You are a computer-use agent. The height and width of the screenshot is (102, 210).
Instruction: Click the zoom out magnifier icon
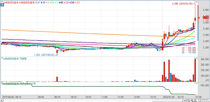(188, 100)
